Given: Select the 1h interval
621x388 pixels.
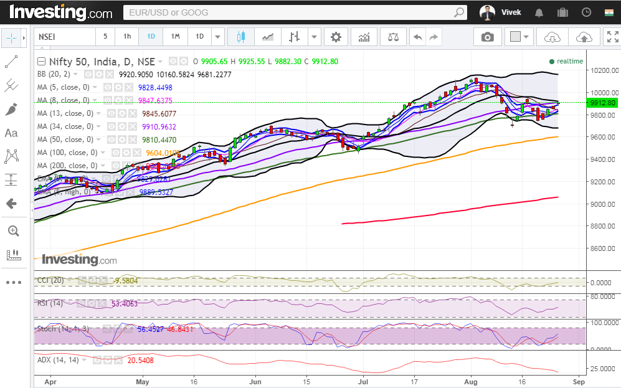Looking at the screenshot, I should pos(127,36).
